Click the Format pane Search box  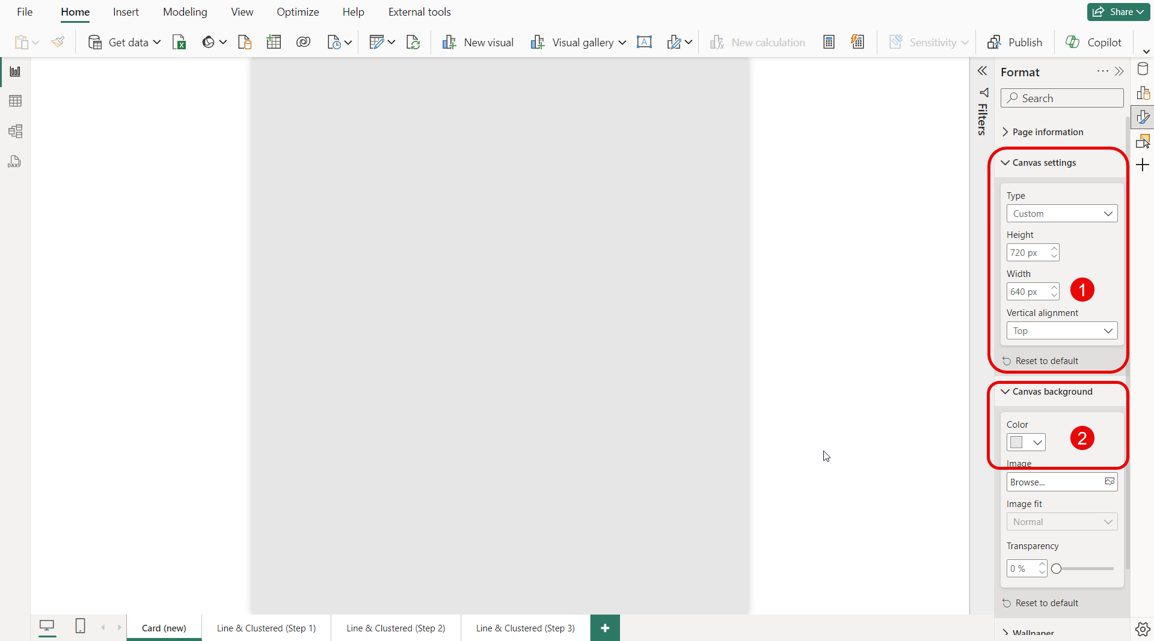point(1062,99)
